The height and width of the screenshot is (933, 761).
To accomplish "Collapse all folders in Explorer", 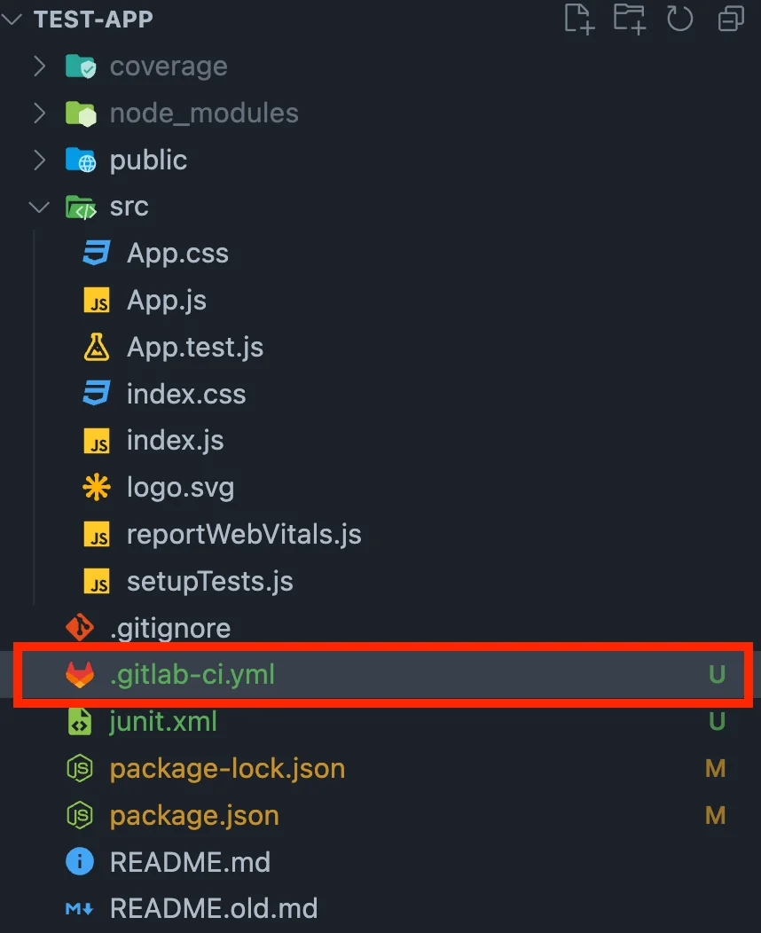I will [730, 19].
